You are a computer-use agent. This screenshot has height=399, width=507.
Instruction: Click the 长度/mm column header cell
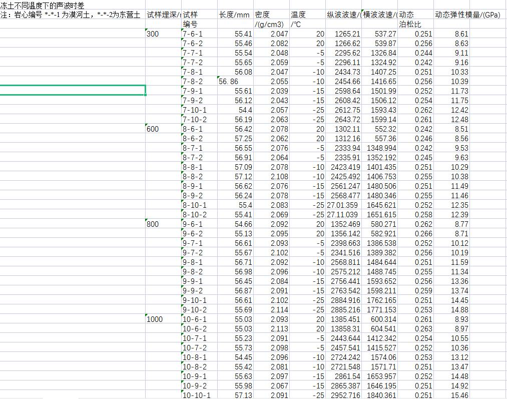pyautogui.click(x=235, y=15)
